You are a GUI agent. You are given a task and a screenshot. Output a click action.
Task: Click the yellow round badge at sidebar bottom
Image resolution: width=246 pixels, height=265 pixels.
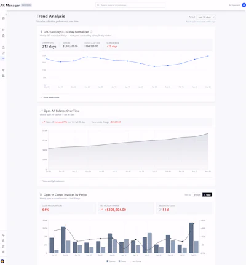[x=2, y=261]
